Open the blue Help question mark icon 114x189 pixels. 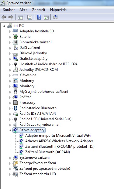pos(39,17)
